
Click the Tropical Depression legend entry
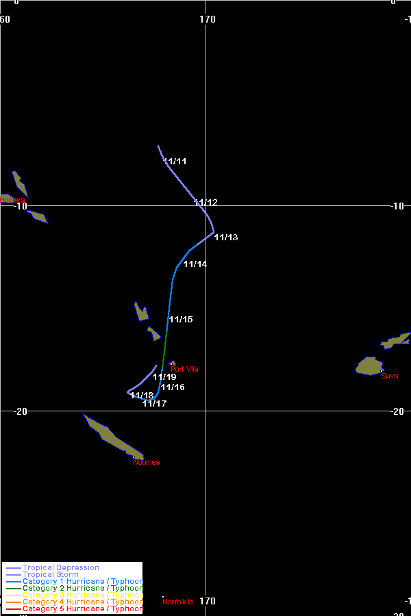pos(60,567)
